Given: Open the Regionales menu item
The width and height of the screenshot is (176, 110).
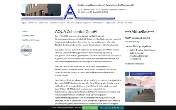Looking at the screenshot, I should [110, 23].
